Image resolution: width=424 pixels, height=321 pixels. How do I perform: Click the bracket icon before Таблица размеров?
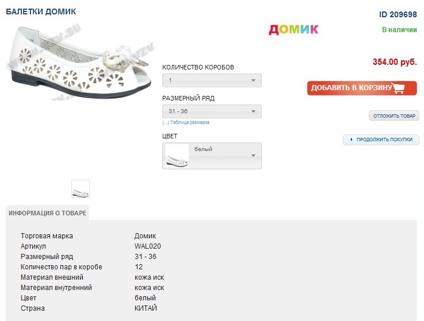point(165,122)
